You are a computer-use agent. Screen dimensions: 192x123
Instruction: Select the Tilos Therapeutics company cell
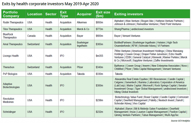(12, 29)
